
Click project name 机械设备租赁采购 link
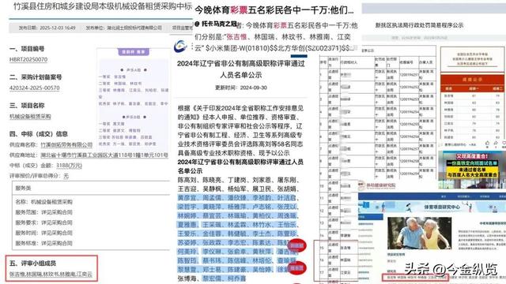(30, 116)
